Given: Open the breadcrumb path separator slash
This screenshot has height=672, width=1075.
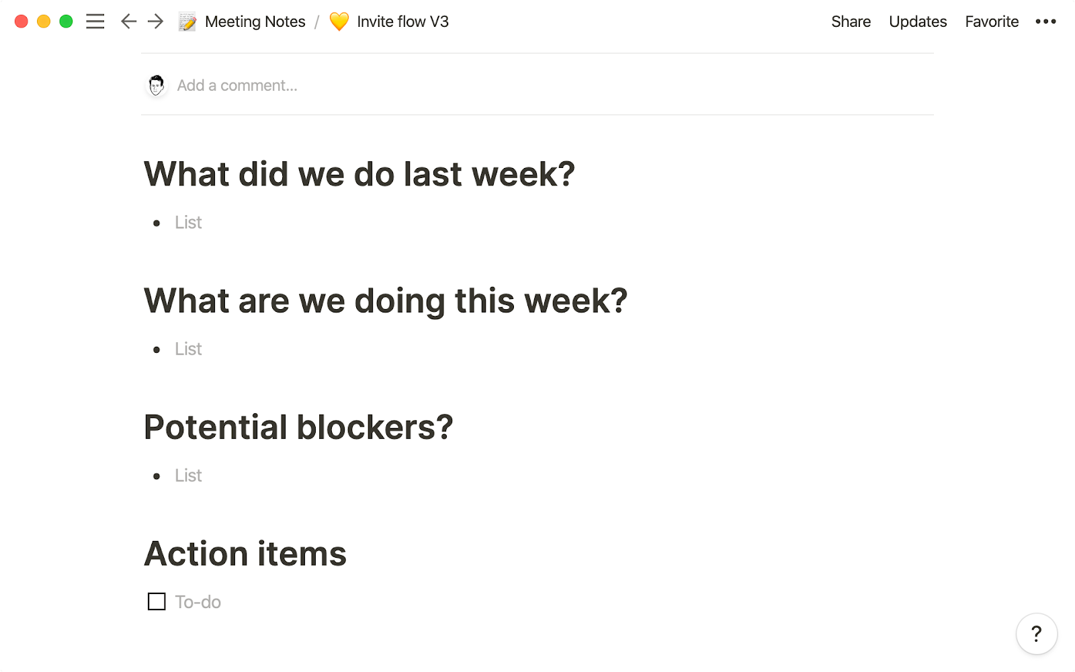Looking at the screenshot, I should coord(316,22).
